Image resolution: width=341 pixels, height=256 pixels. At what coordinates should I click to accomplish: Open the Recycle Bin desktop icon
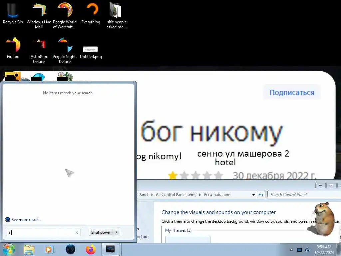pos(13,13)
